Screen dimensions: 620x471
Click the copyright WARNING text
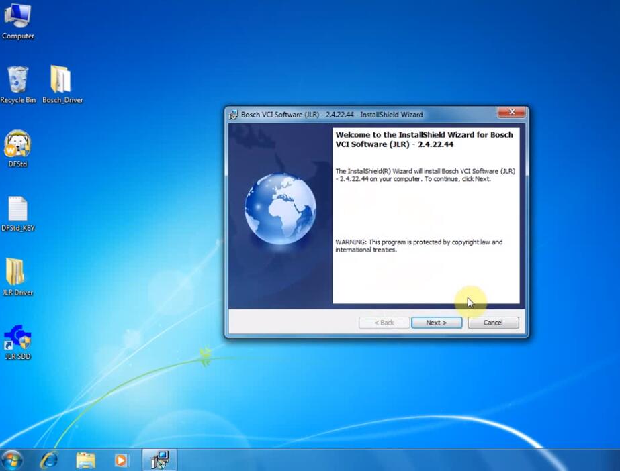pyautogui.click(x=418, y=246)
